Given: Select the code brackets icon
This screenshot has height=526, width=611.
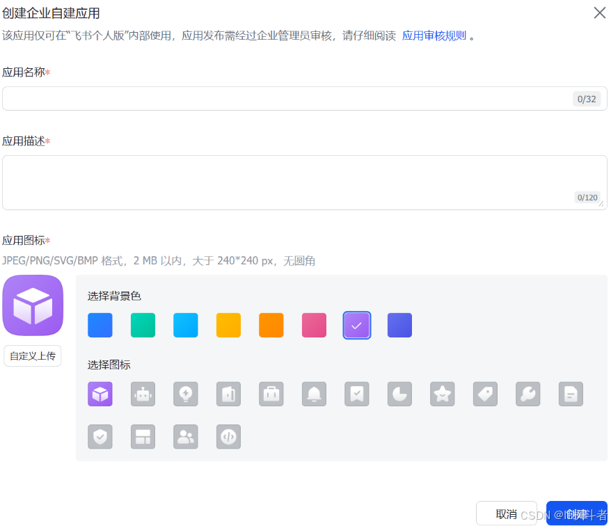Looking at the screenshot, I should coord(228,437).
